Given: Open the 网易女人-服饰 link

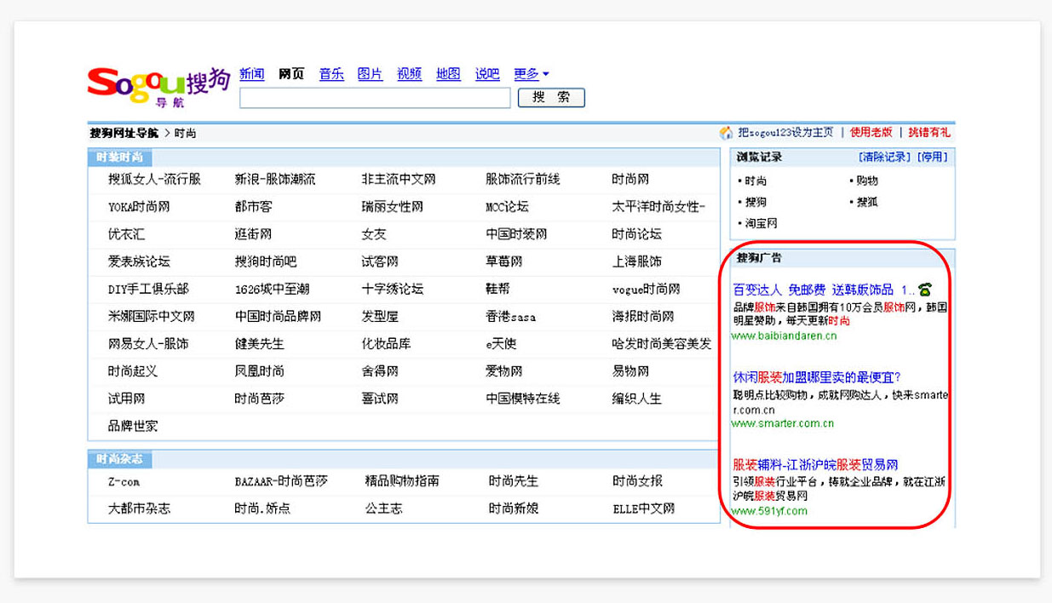Looking at the screenshot, I should pyautogui.click(x=148, y=343).
